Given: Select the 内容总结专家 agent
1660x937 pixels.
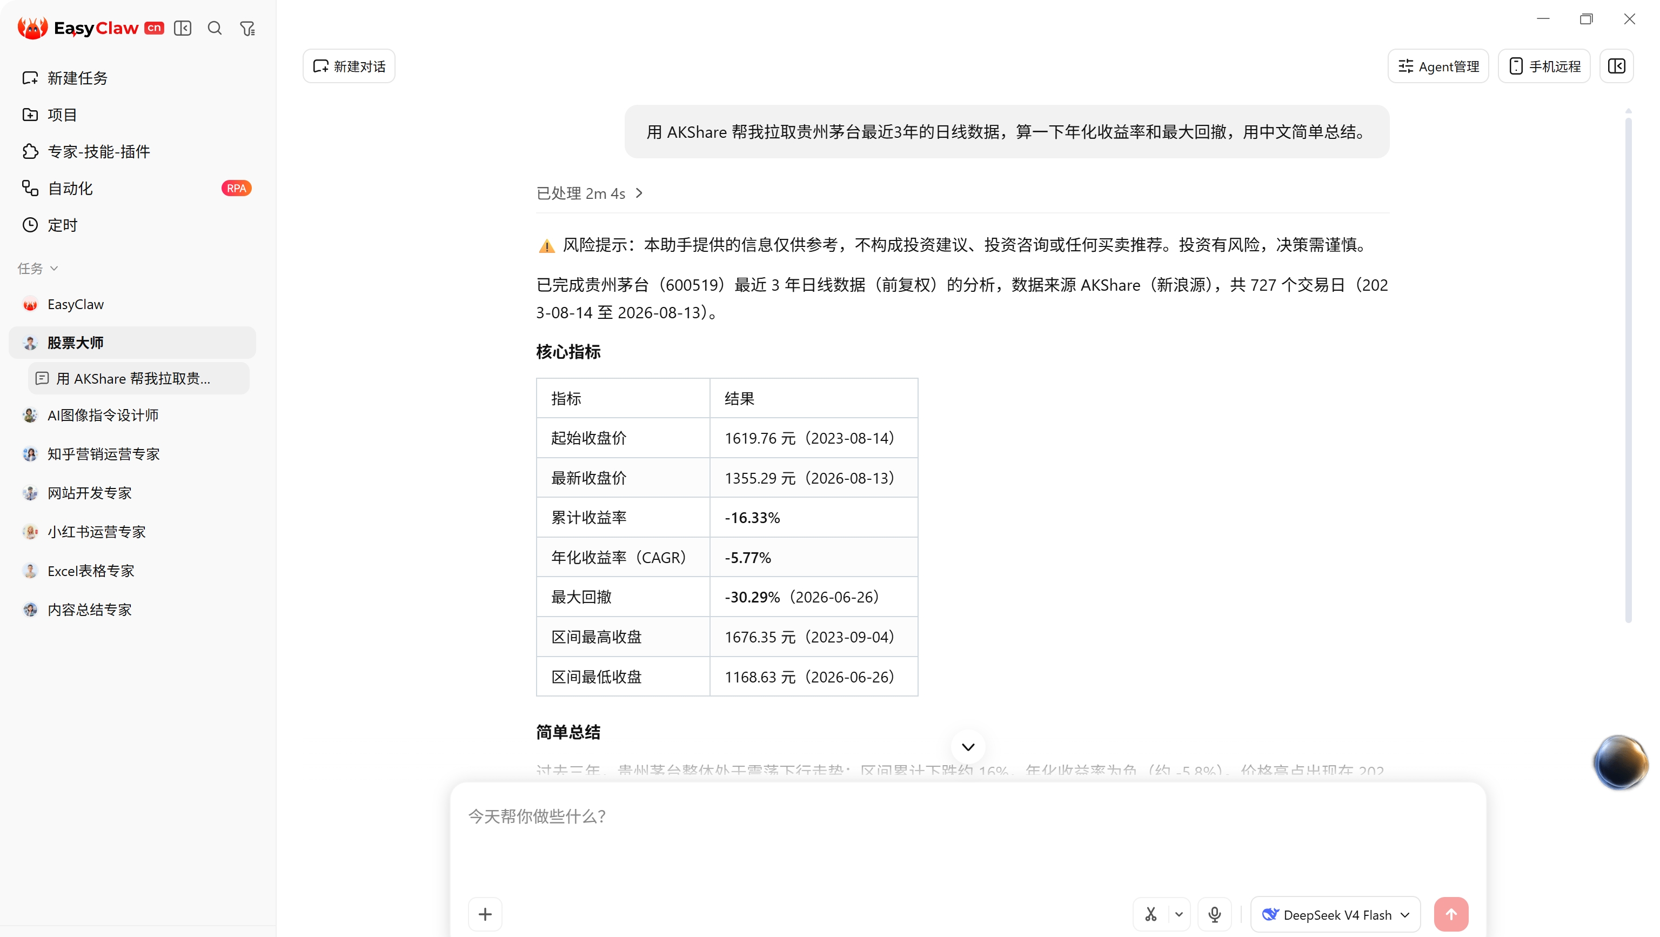Looking at the screenshot, I should click(132, 610).
